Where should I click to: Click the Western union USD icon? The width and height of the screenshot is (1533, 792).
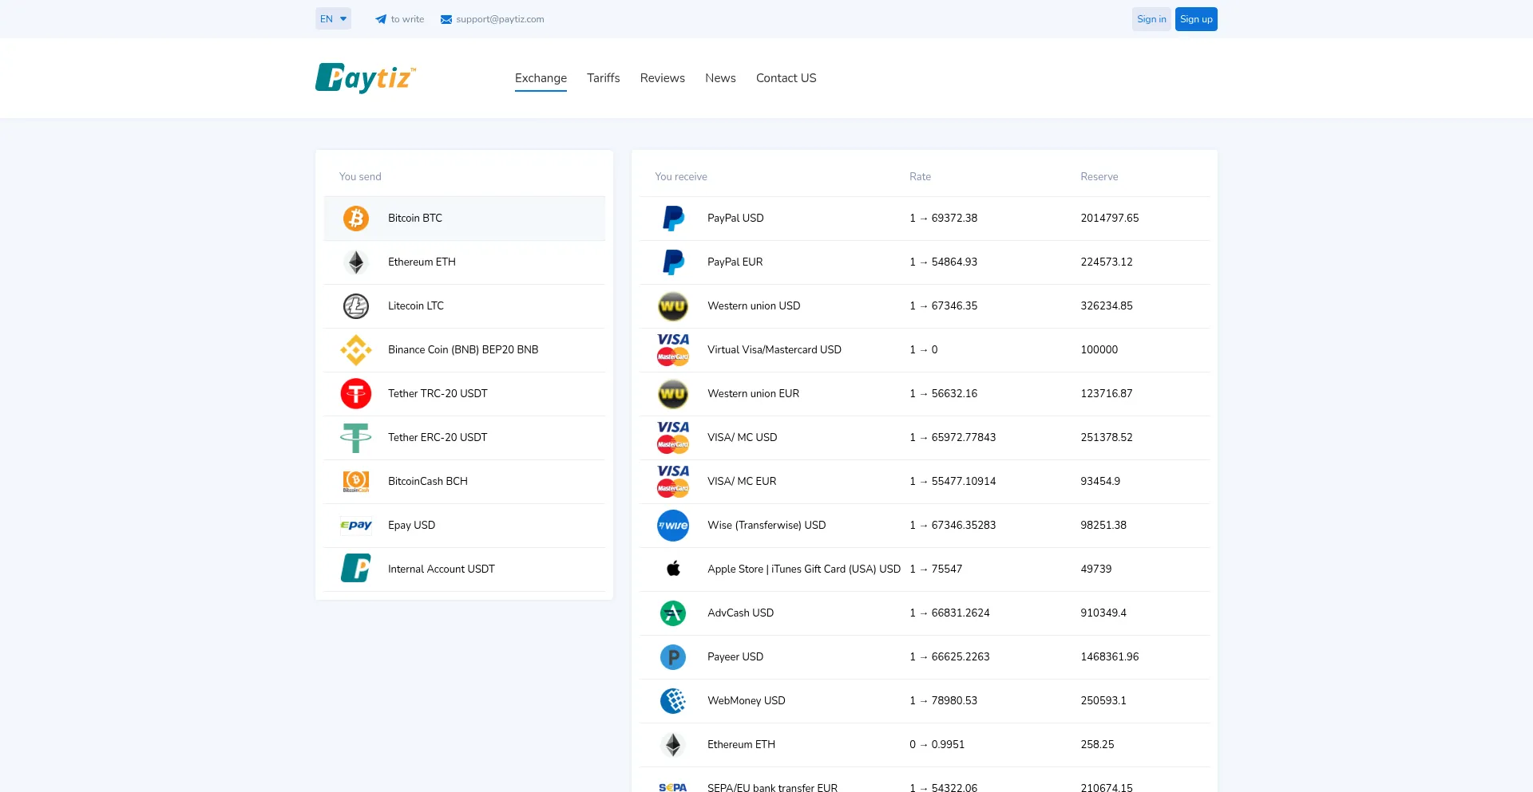pyautogui.click(x=673, y=306)
